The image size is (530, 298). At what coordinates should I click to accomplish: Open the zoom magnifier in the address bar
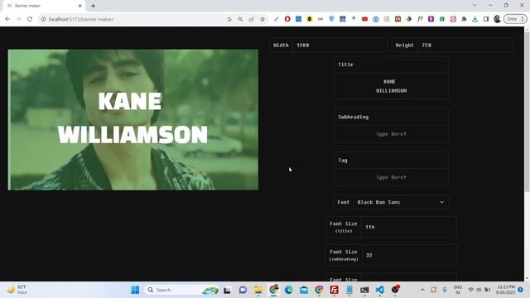[240, 19]
